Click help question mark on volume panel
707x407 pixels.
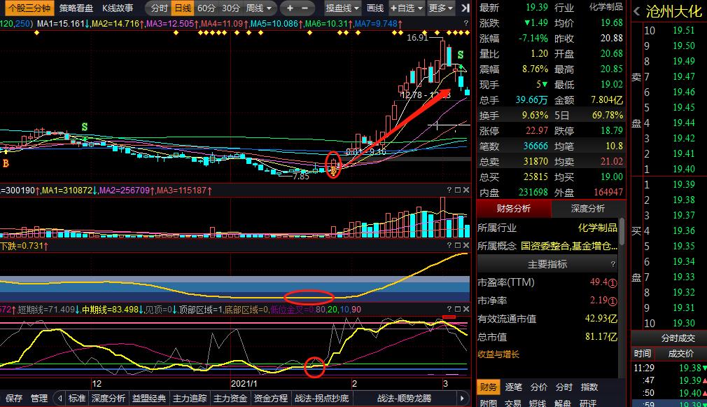449,190
